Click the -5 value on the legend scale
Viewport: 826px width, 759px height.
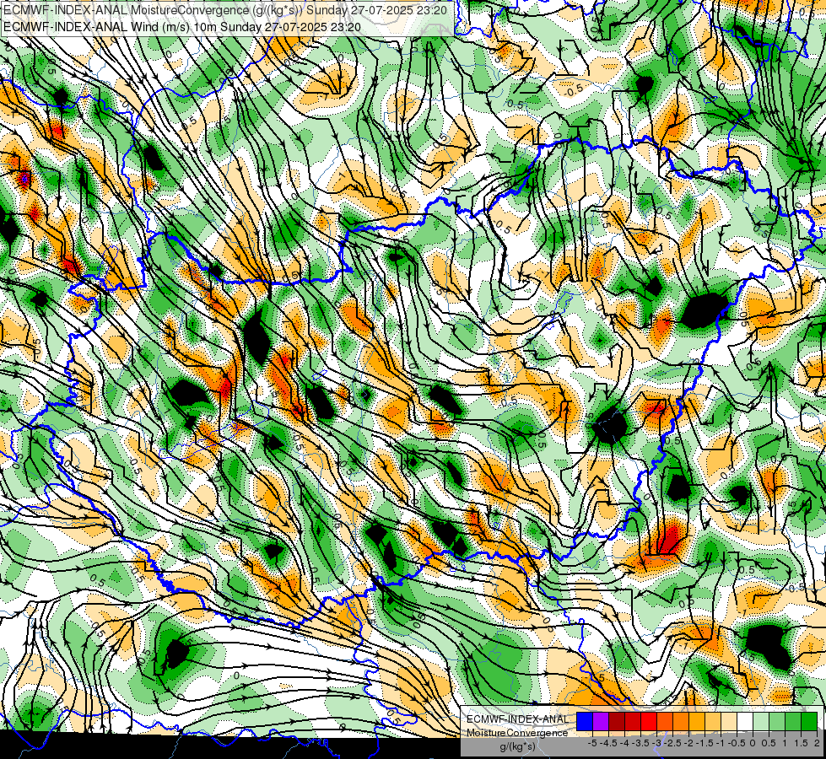point(592,743)
